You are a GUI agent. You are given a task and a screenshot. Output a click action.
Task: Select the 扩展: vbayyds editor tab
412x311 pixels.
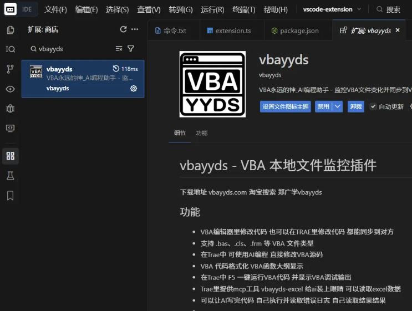[368, 30]
